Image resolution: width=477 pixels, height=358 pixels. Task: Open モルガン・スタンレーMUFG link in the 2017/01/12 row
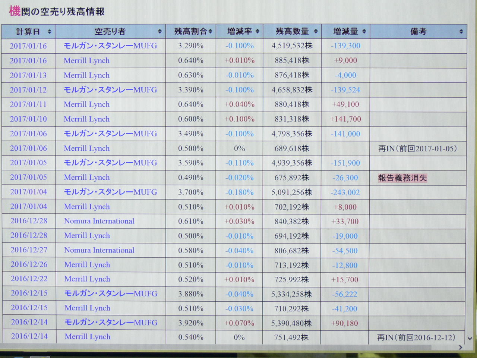tap(110, 90)
